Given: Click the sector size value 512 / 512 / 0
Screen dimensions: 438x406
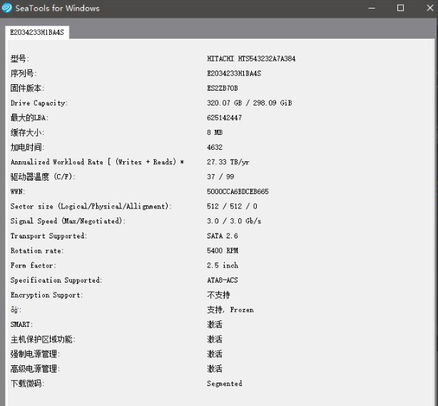Looking at the screenshot, I should click(x=232, y=206).
